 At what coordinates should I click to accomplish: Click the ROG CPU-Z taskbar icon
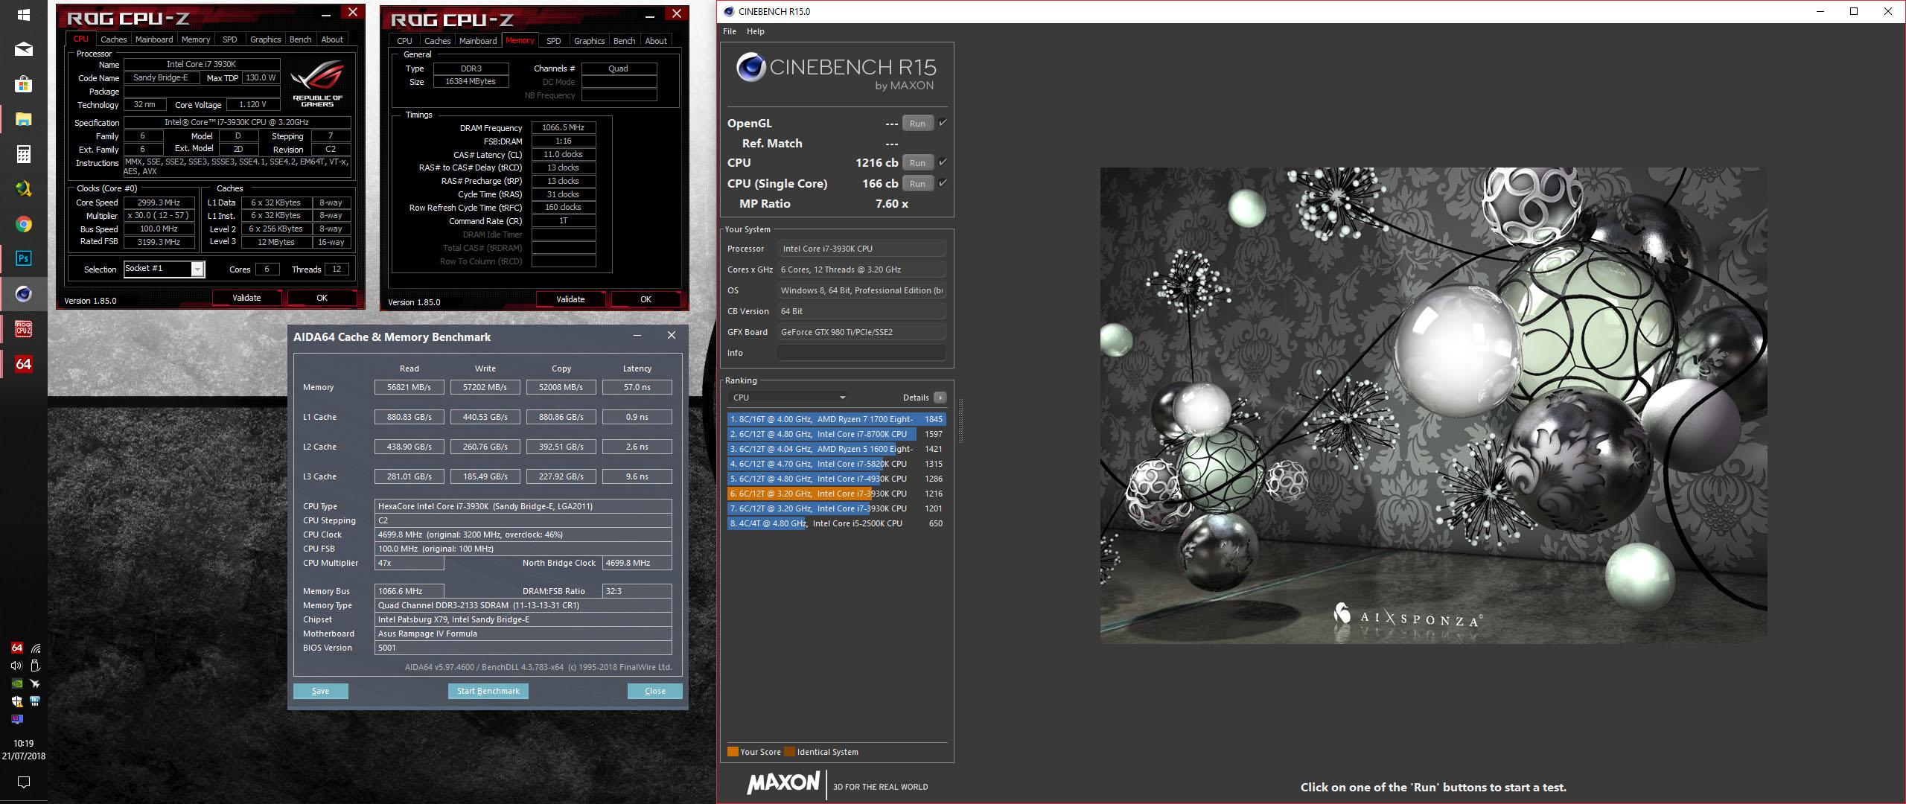(x=23, y=329)
